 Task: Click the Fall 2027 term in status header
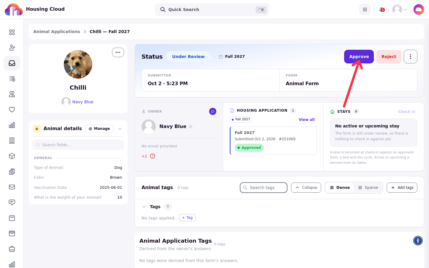235,57
